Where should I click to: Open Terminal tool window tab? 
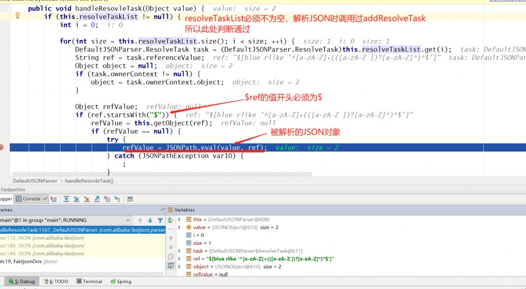[89, 281]
